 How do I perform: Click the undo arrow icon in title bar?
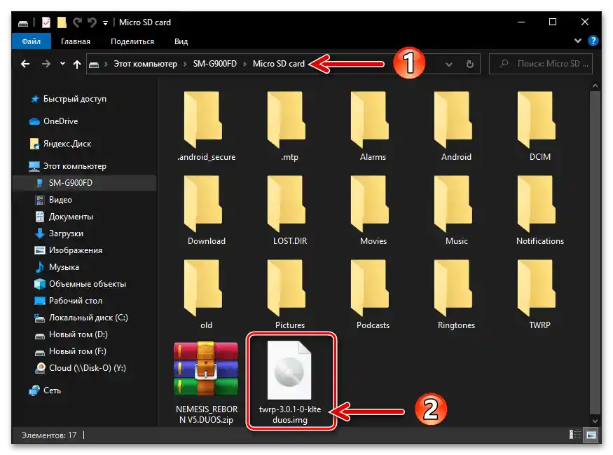pyautogui.click(x=92, y=22)
